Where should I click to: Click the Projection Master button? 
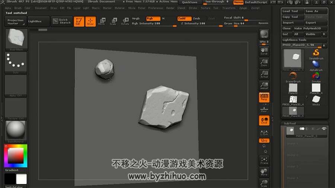coord(15,21)
